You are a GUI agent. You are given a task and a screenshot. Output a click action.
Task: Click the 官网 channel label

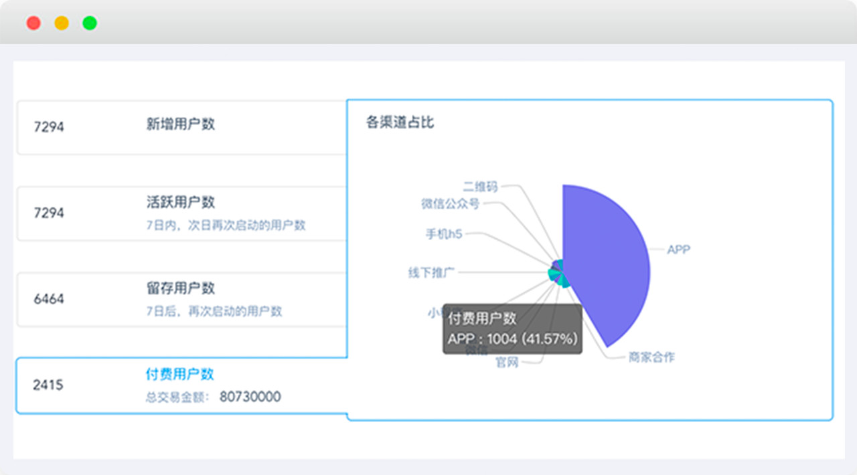(507, 363)
